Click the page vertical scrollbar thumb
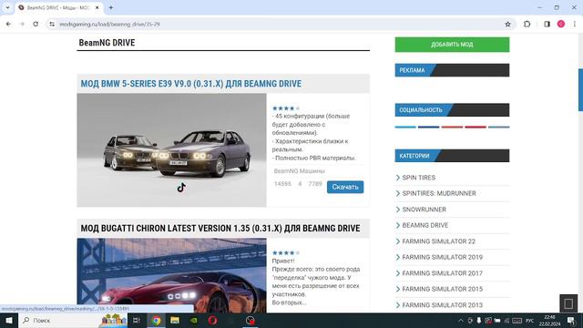Viewport: 583px width, 328px height. (x=580, y=89)
